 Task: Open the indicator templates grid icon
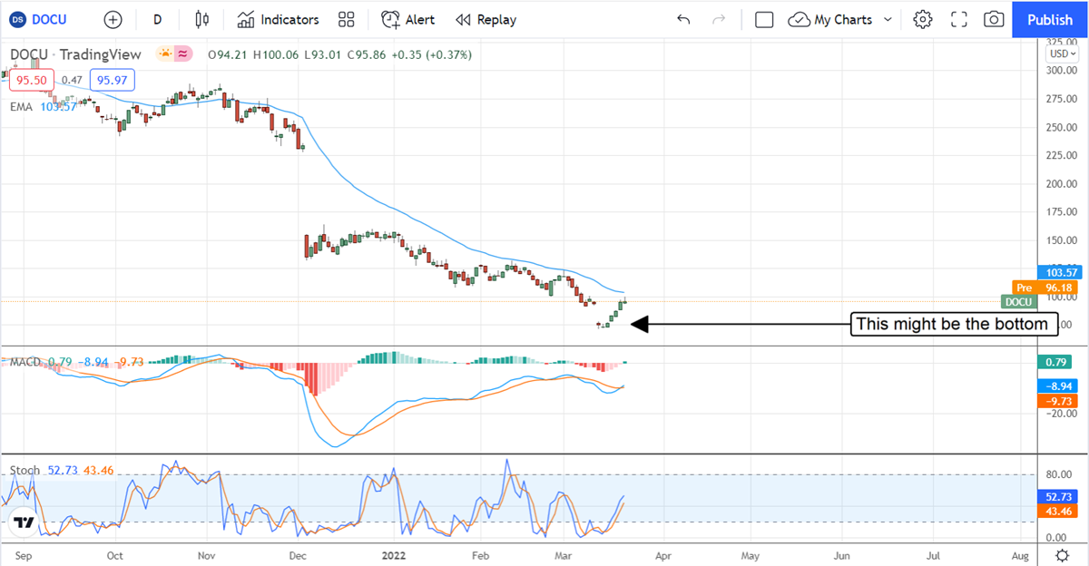(x=346, y=19)
